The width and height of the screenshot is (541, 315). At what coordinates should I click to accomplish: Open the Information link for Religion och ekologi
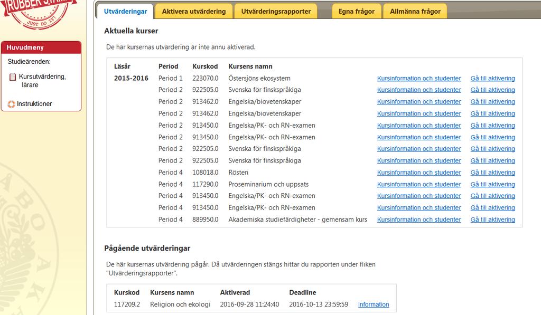pos(374,304)
